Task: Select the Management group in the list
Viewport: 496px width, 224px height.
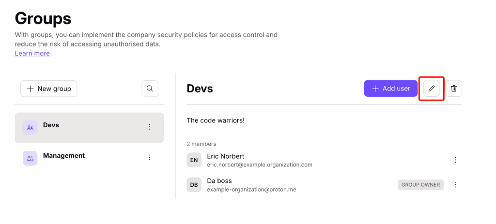Action: click(x=89, y=158)
